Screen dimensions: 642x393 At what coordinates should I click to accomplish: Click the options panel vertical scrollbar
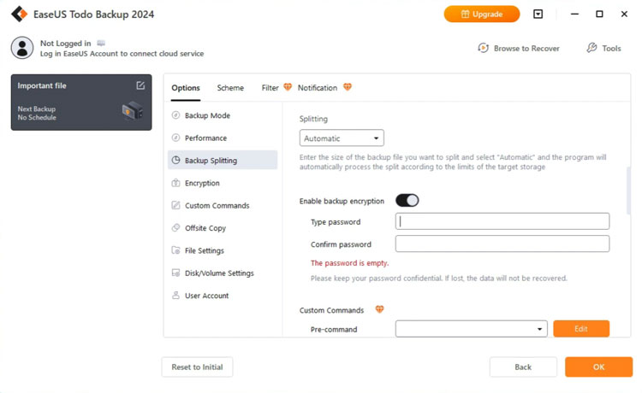pyautogui.click(x=628, y=191)
